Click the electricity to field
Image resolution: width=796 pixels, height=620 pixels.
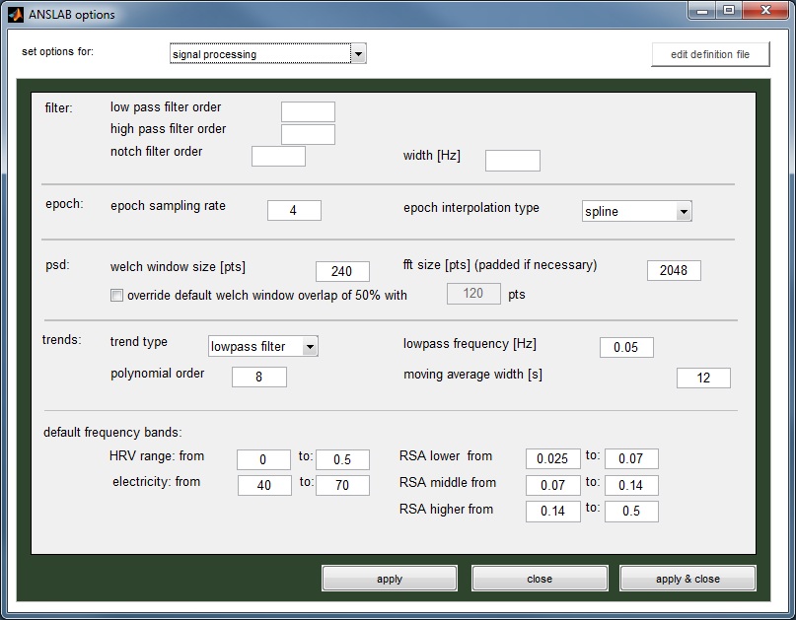[x=342, y=485]
